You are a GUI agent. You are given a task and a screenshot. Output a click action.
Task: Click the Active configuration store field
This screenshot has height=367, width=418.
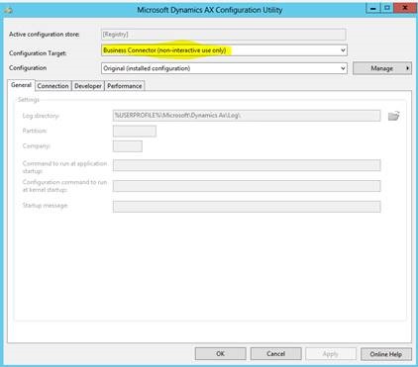pyautogui.click(x=224, y=35)
